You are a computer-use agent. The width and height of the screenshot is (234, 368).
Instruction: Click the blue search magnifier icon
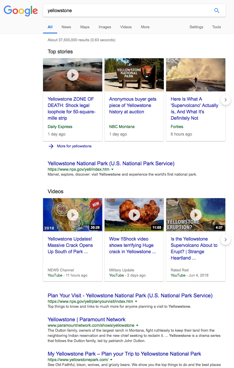pos(217,11)
